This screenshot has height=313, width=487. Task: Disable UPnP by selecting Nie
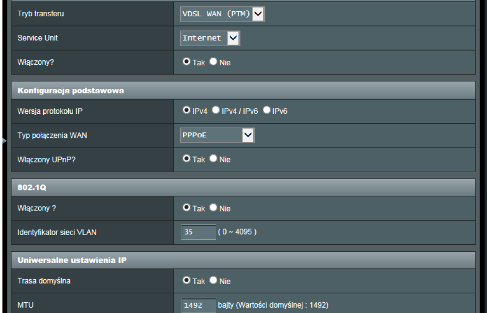[x=213, y=159]
